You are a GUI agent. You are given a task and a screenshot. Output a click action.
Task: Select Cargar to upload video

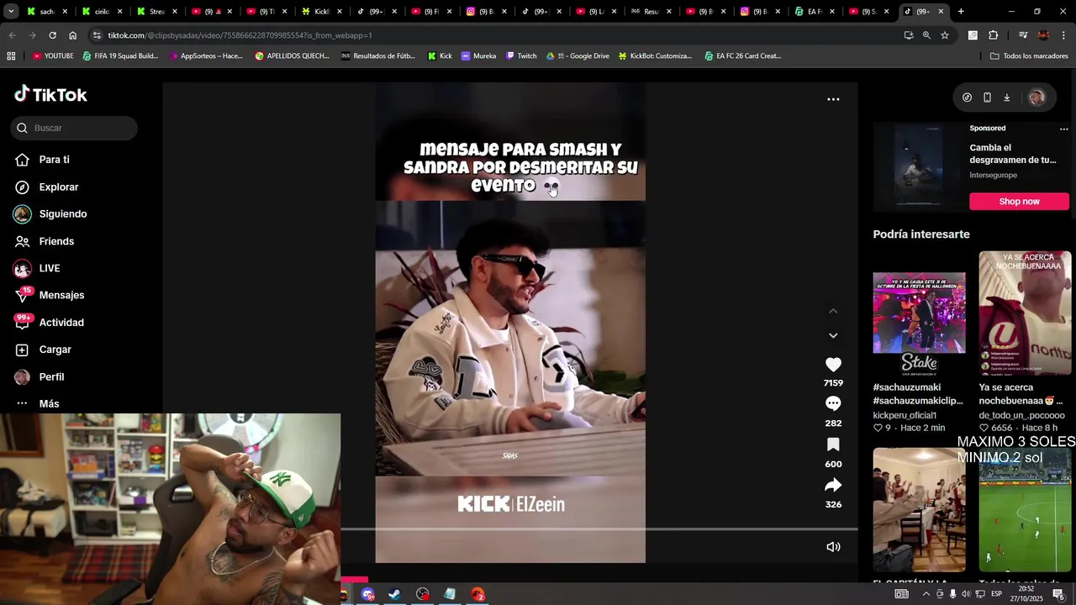[x=55, y=350]
